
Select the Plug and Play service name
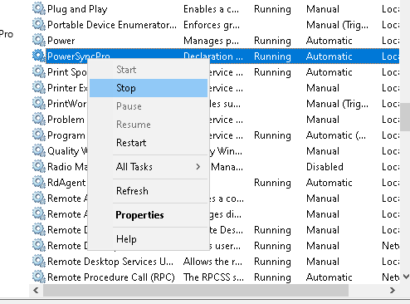77,9
